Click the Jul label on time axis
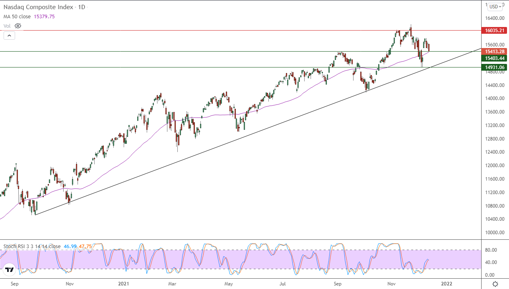Screen dimensions: 509x289 282,284
